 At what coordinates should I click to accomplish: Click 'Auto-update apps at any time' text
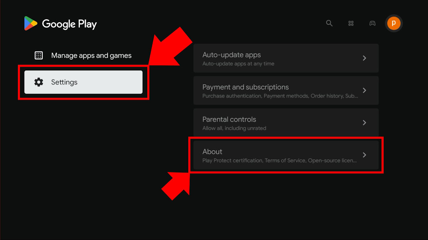(x=238, y=64)
